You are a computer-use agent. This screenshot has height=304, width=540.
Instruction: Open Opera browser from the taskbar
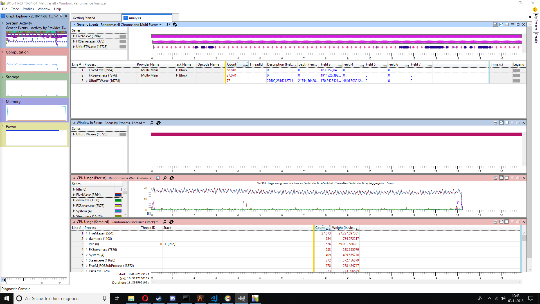[x=145, y=298]
